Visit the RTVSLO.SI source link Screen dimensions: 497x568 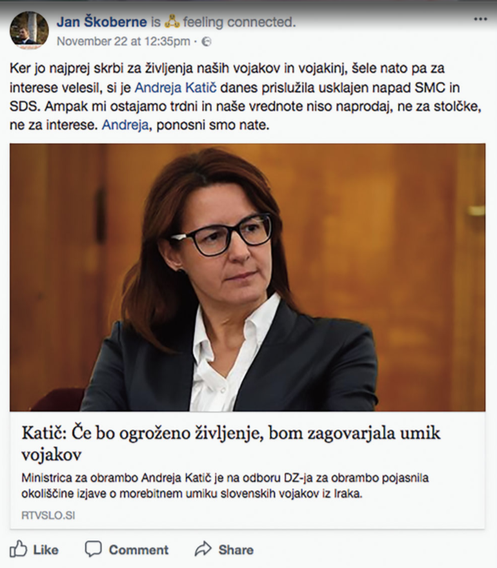tap(48, 516)
